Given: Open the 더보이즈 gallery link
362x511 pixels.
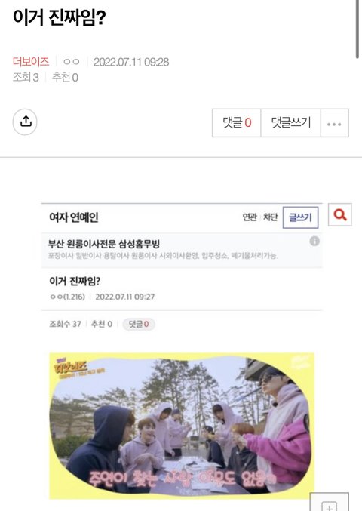Looking at the screenshot, I should pos(31,62).
